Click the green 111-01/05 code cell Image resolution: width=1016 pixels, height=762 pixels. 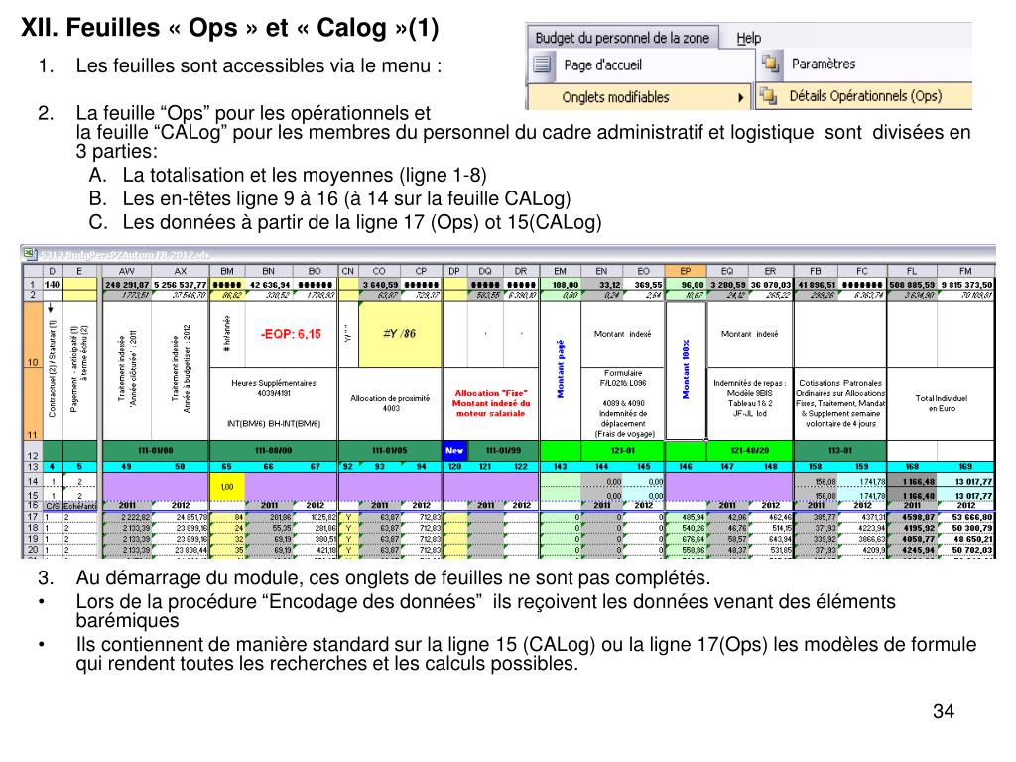click(390, 451)
